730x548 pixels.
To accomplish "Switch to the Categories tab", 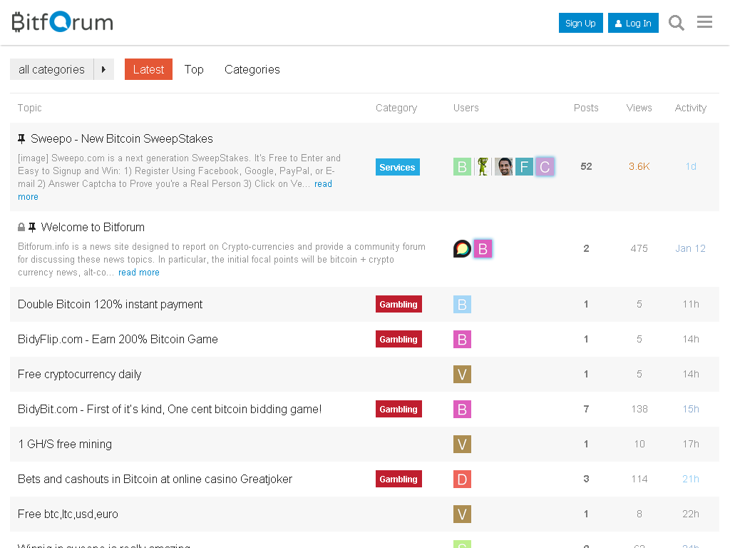I will [252, 69].
